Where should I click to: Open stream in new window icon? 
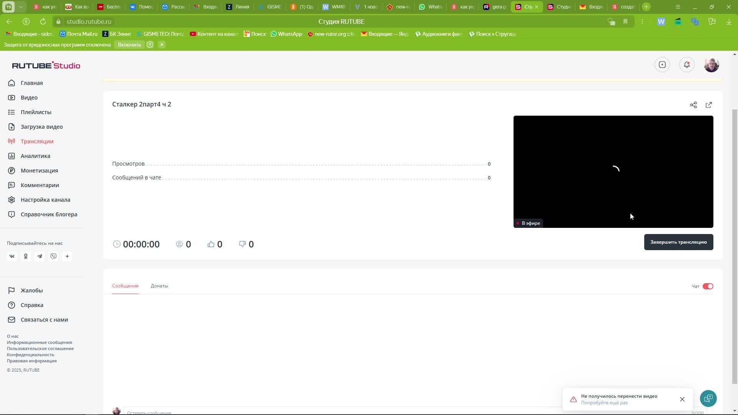pos(708,105)
